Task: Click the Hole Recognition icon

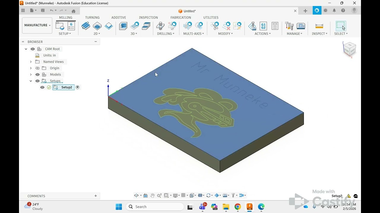Action: pos(172,26)
